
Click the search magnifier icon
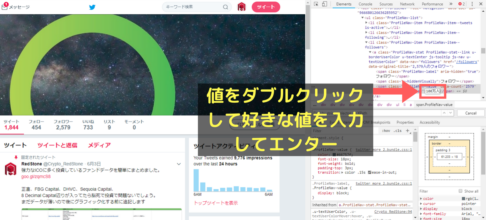click(226, 7)
